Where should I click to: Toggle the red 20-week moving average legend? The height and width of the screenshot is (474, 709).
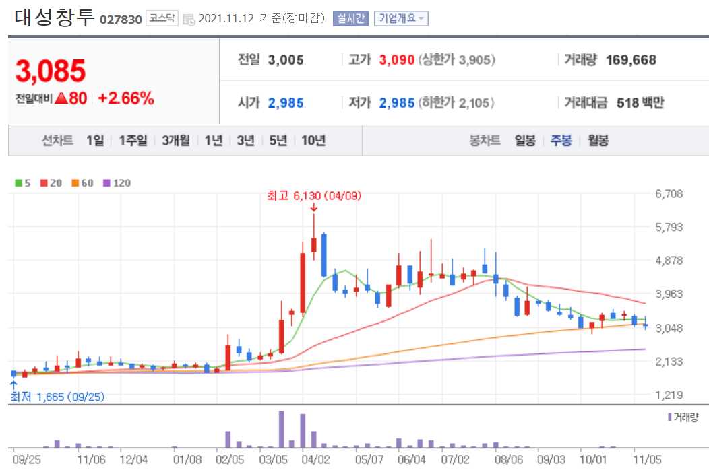pos(43,182)
